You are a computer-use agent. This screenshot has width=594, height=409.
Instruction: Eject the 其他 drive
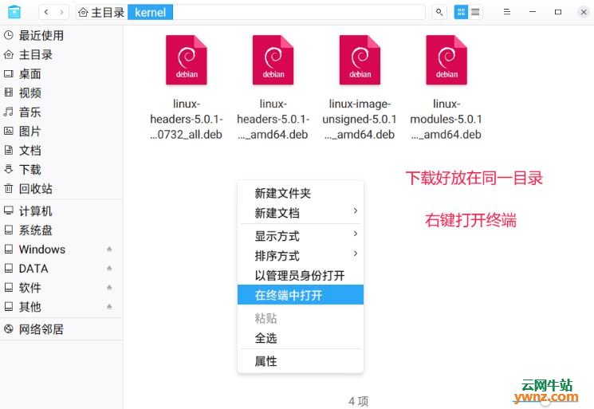(x=109, y=306)
